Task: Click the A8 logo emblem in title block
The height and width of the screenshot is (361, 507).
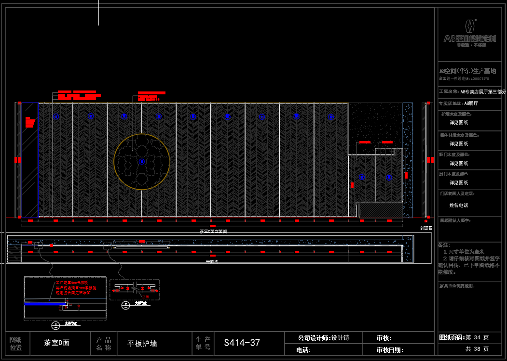Action: pyautogui.click(x=470, y=26)
